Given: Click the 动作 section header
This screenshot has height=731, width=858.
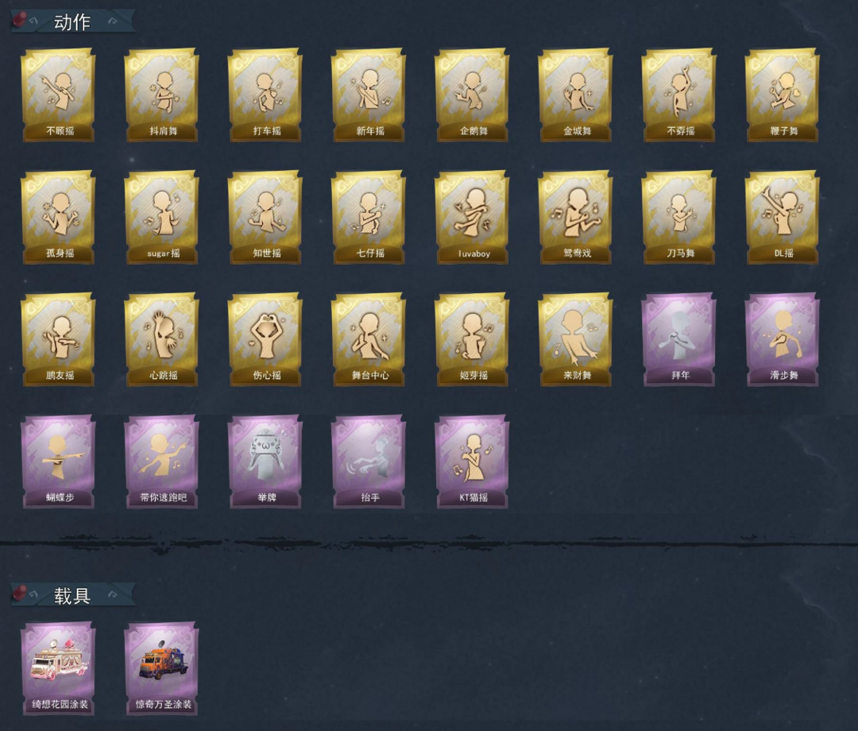Looking at the screenshot, I should coord(73,22).
